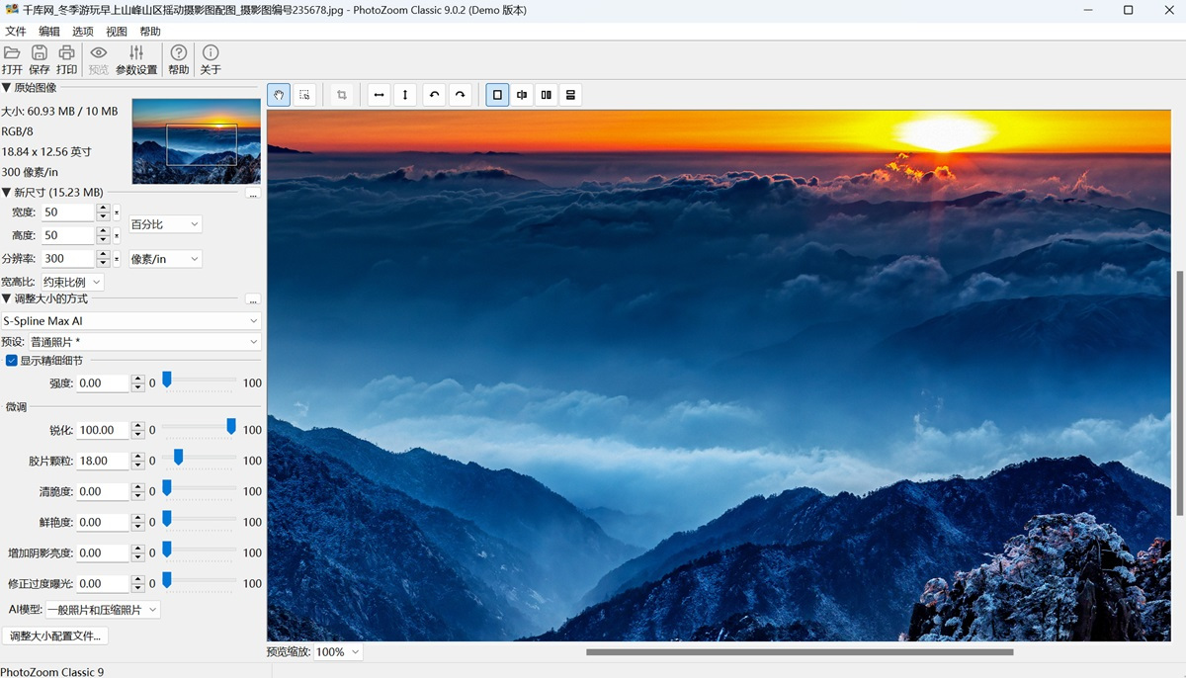Click the 调整大小配置文件... button
The width and height of the screenshot is (1186, 678).
coord(55,636)
